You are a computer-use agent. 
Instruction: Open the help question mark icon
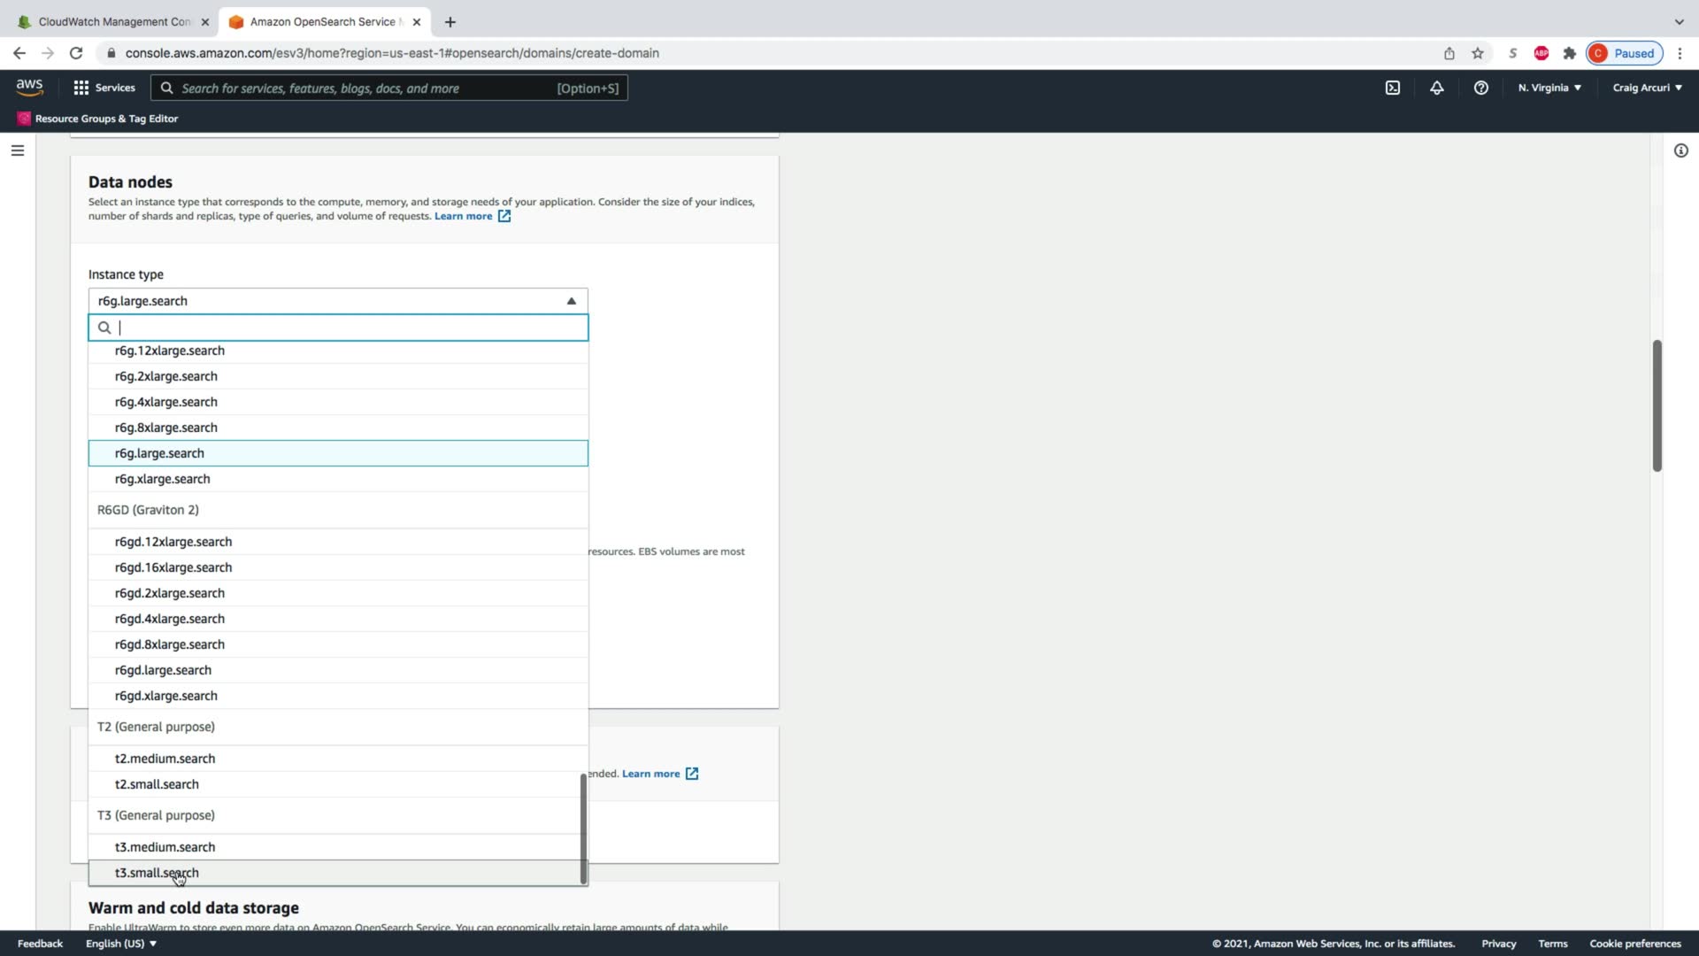(x=1480, y=88)
